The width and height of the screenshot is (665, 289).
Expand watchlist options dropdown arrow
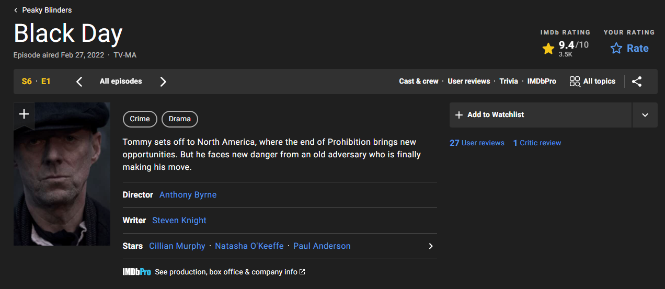click(x=645, y=115)
